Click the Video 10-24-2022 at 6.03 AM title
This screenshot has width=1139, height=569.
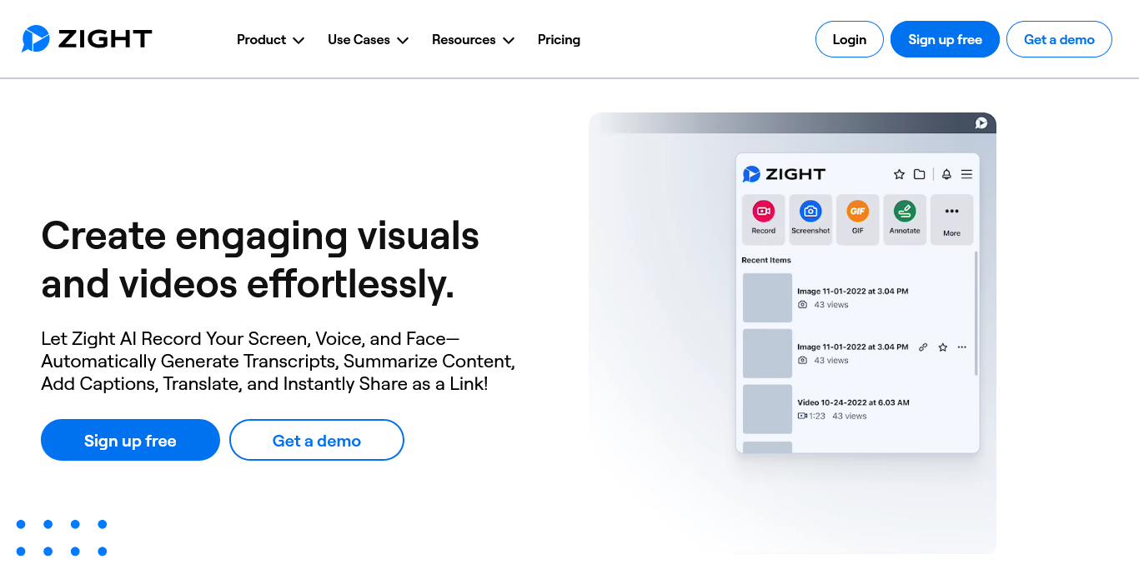(853, 402)
